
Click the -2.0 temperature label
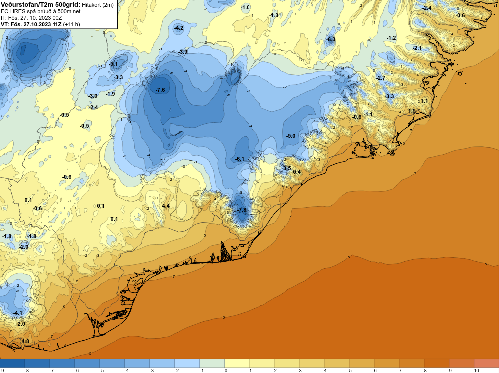[24, 247]
